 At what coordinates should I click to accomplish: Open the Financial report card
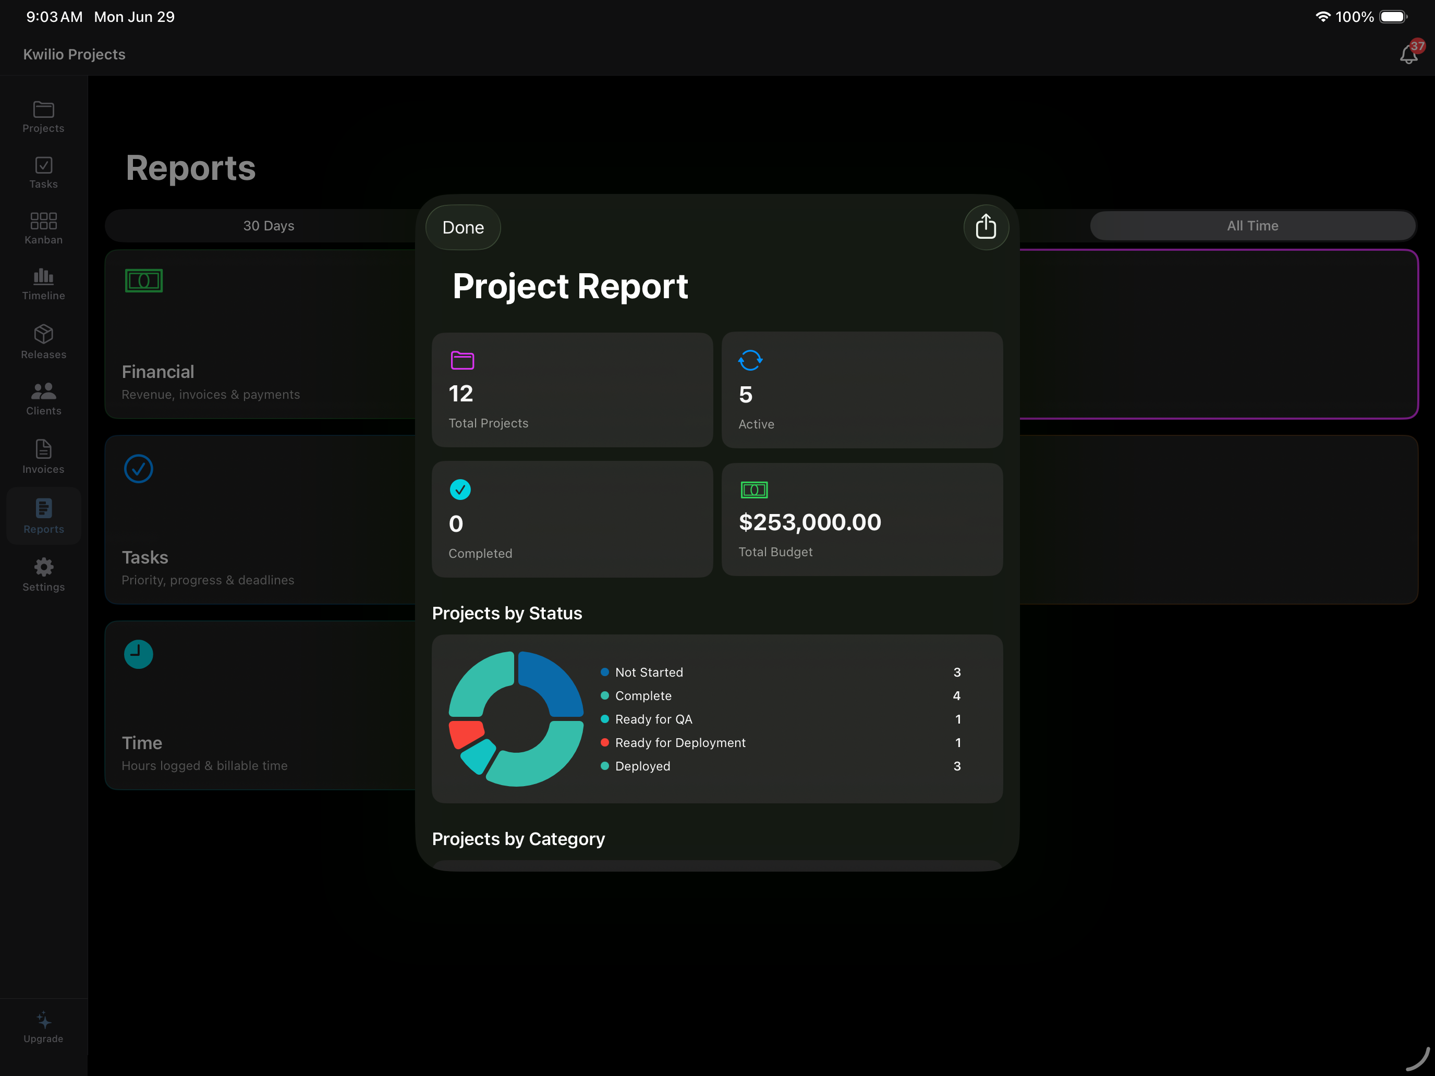click(x=260, y=335)
